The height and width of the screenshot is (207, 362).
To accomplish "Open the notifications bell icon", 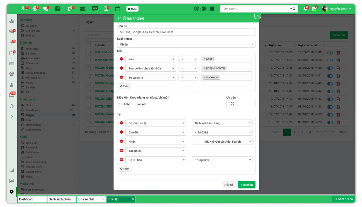I will coord(305,9).
